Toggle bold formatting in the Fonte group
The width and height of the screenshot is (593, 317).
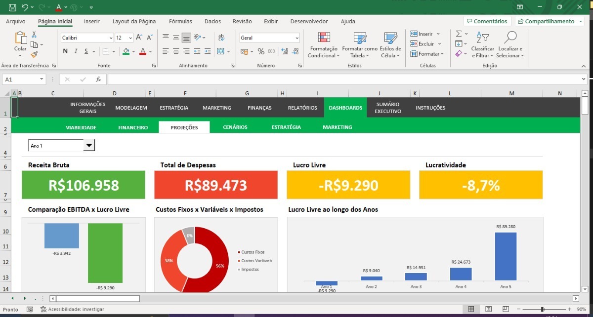[x=65, y=51]
